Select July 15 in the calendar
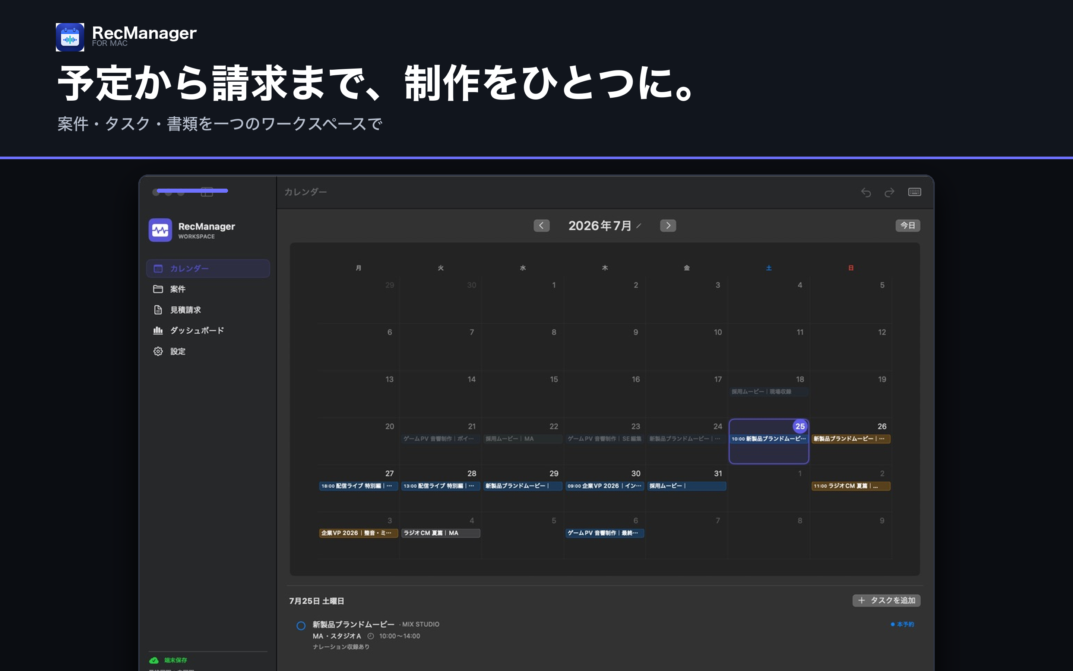The width and height of the screenshot is (1073, 671). tap(554, 379)
